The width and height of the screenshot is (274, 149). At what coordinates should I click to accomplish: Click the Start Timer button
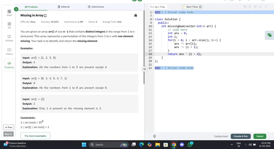pos(192,7)
